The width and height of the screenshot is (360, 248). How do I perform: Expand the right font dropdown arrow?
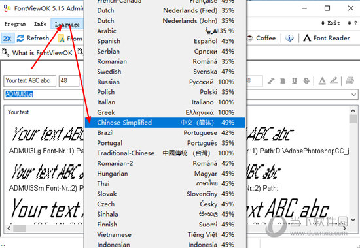point(353,95)
